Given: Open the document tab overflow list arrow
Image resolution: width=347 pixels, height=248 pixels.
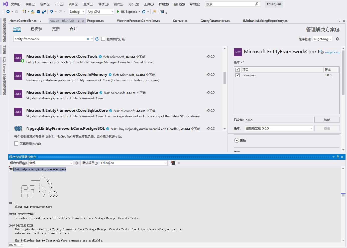Looking at the screenshot, I should point(339,21).
